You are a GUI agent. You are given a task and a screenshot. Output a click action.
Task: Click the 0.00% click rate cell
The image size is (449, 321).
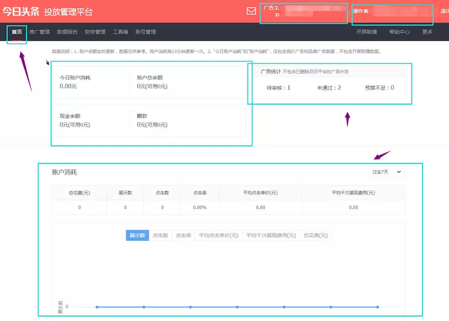click(x=200, y=207)
